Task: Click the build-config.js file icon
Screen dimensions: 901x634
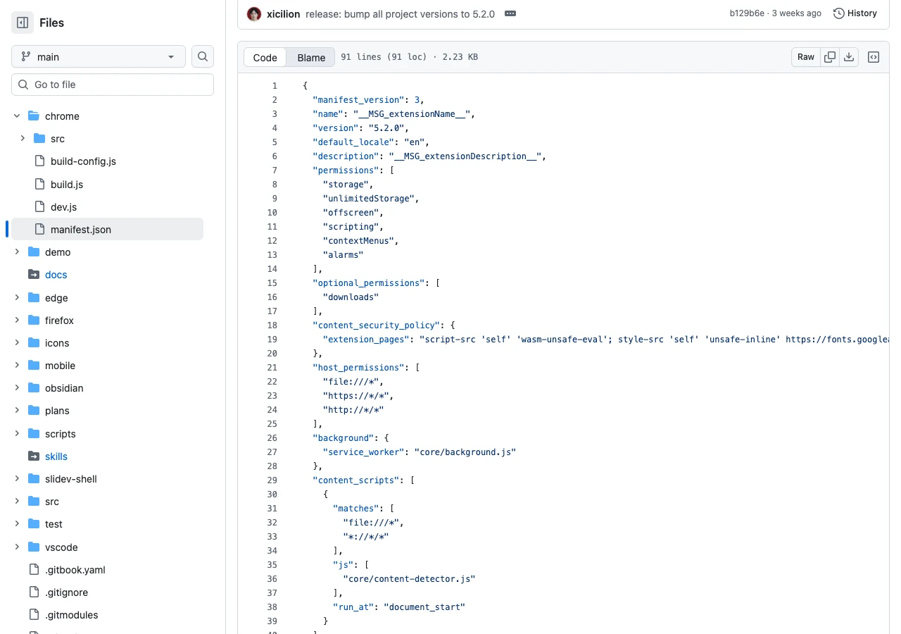Action: point(39,161)
